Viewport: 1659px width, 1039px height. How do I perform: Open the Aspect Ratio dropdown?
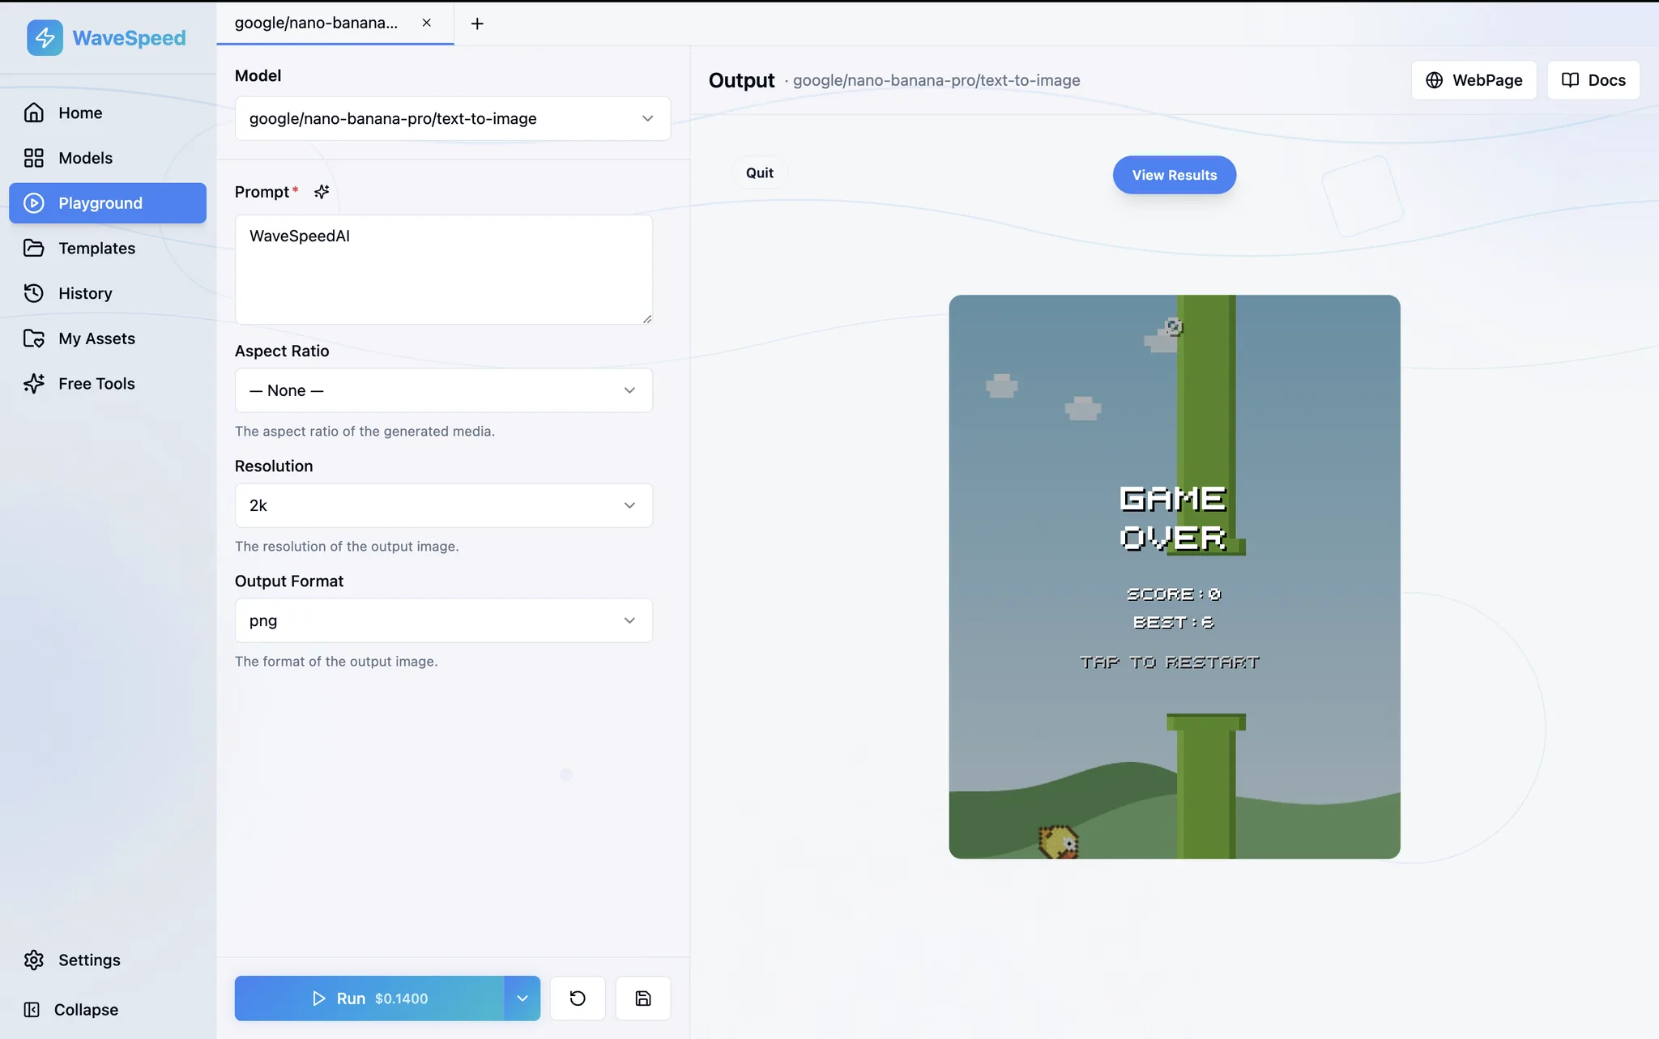tap(444, 390)
